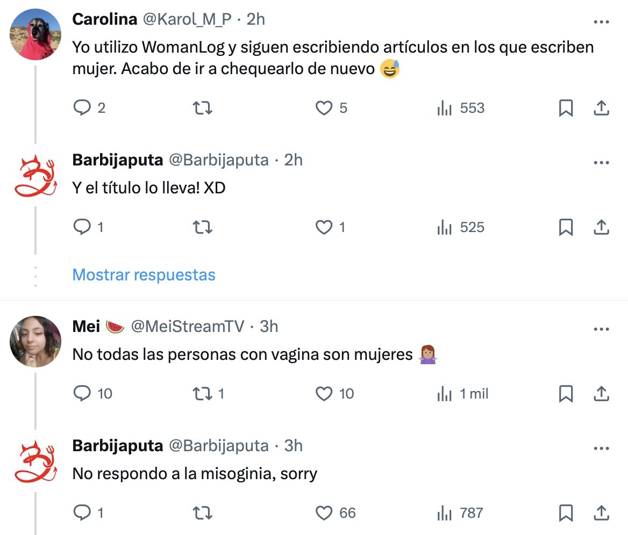
Task: Like Carolina's tweet with 5 likes
Action: pyautogui.click(x=324, y=109)
